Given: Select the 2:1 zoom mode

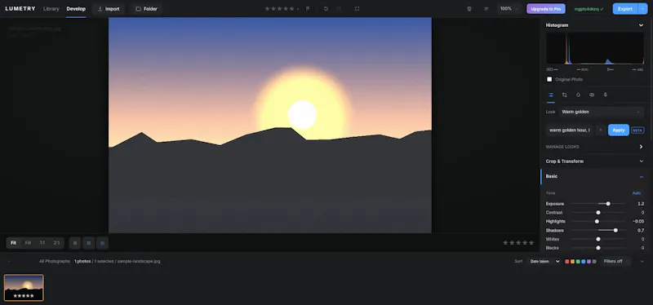Looking at the screenshot, I should coord(56,243).
